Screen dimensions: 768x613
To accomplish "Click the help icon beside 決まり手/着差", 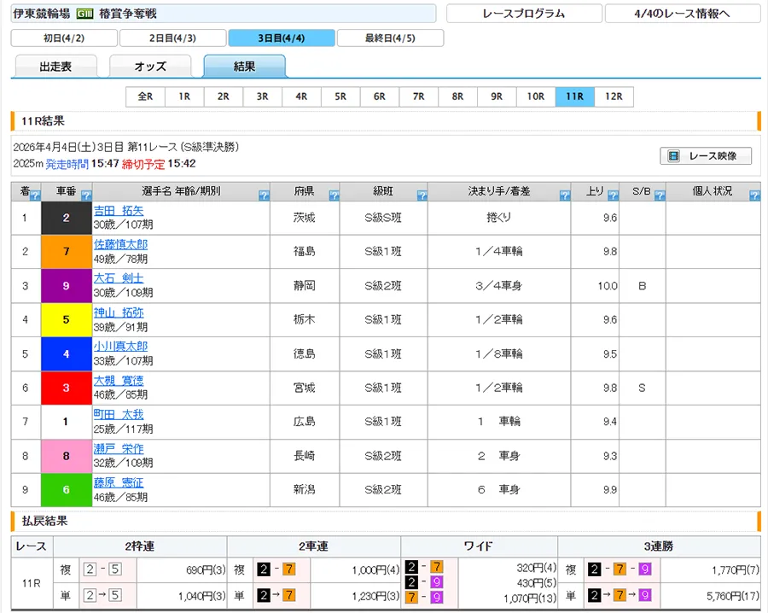I will pyautogui.click(x=564, y=196).
